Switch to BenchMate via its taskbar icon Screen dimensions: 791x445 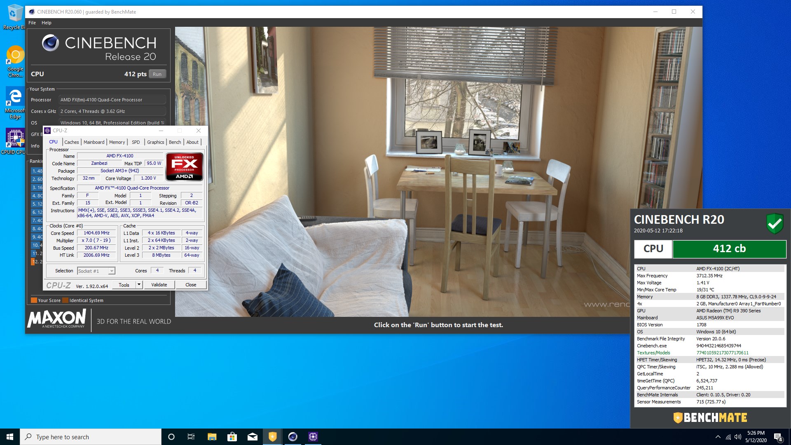pyautogui.click(x=272, y=437)
